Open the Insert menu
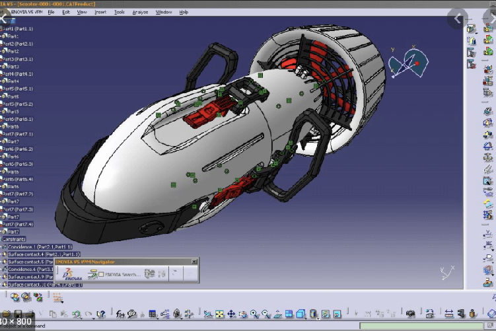The width and height of the screenshot is (496, 331). coord(100,12)
